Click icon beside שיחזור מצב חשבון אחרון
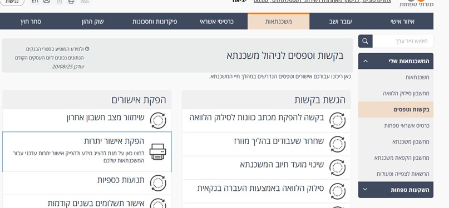The width and height of the screenshot is (449, 208). (x=158, y=121)
